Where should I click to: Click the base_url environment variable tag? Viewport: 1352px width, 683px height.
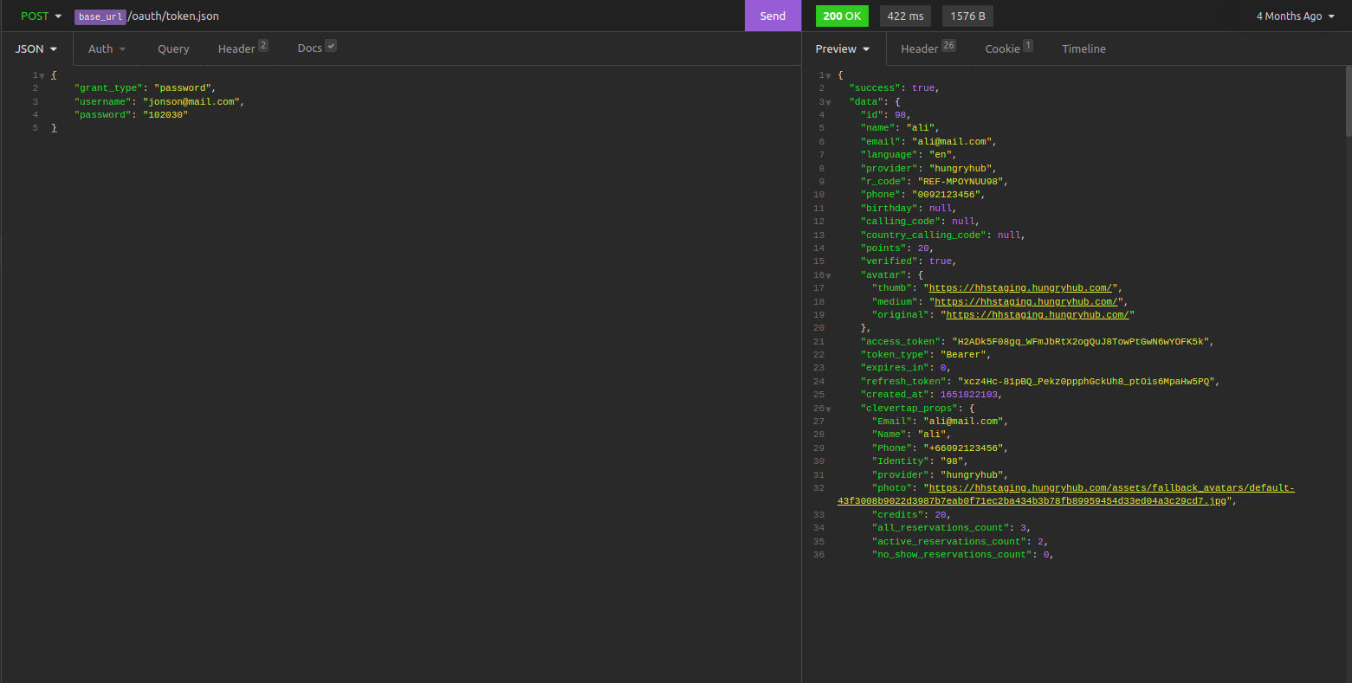coord(100,16)
